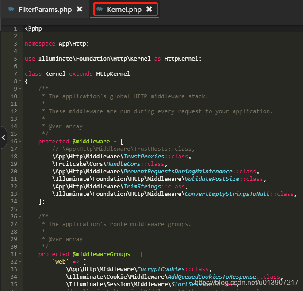
Task: Close the FilterParams.php tab
Action: point(80,9)
